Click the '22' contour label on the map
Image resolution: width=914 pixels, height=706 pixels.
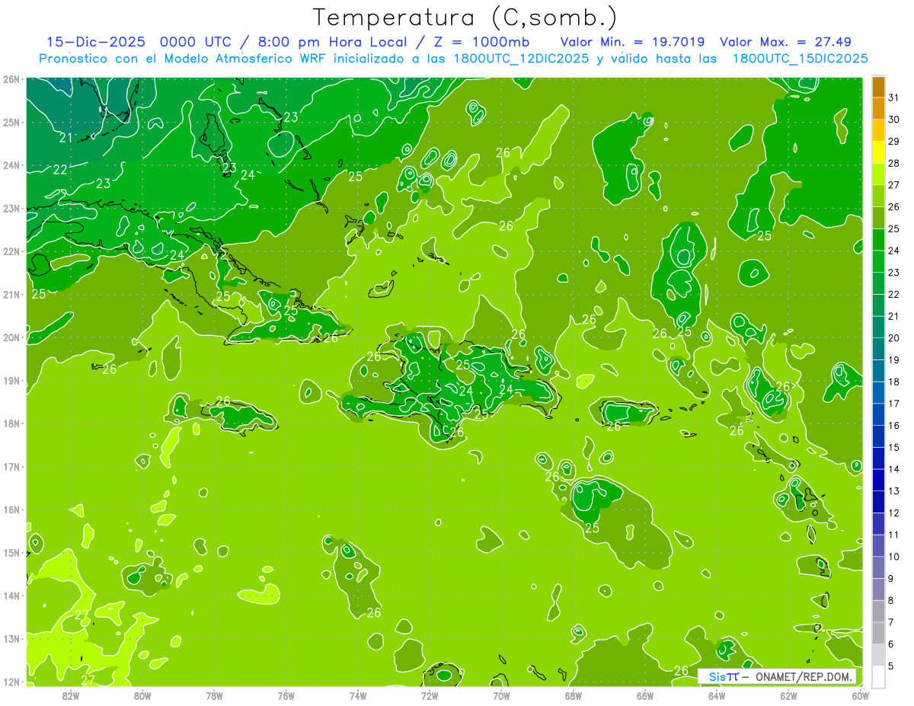60,170
